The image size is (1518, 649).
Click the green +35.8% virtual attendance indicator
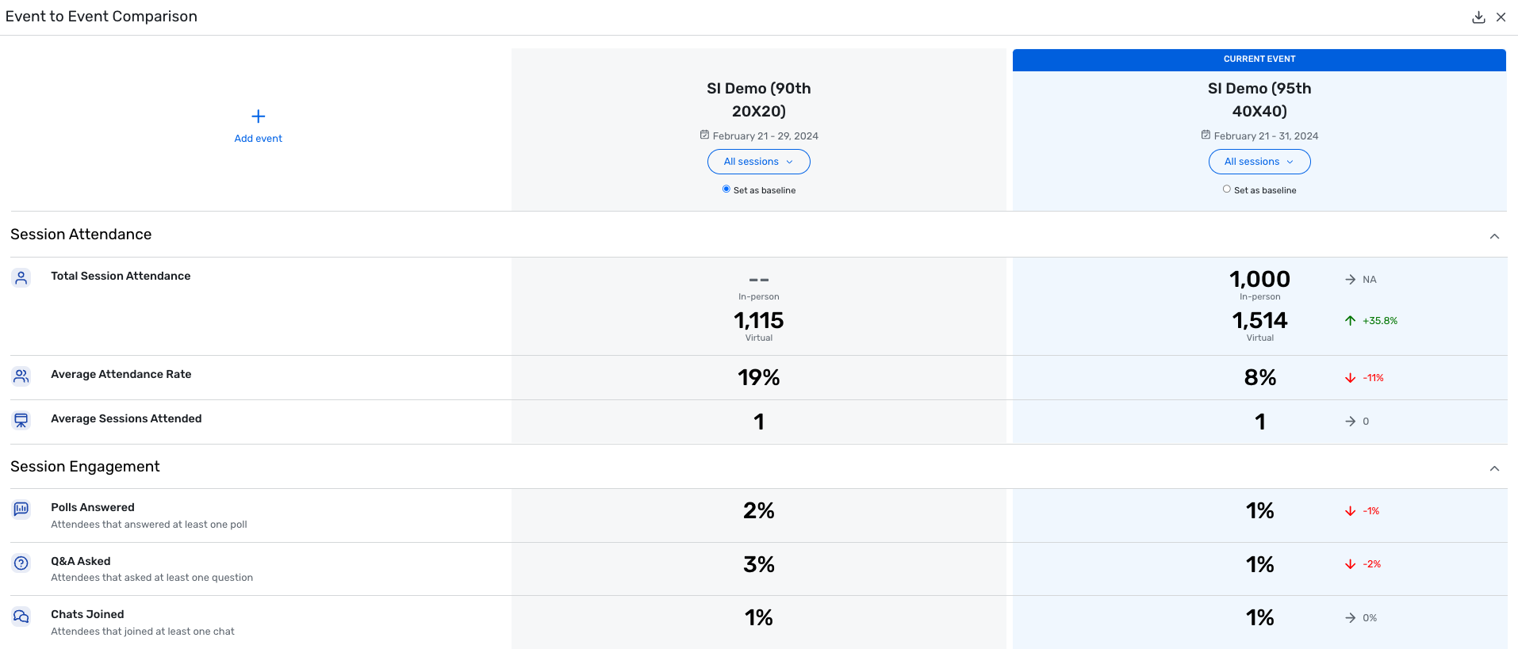coord(1371,321)
